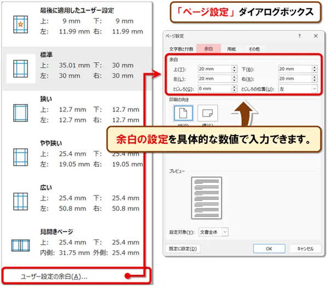The width and height of the screenshot is (329, 288).
Task: Click the 最後に適用したユーザー設定 heading text
Action: [x=77, y=10]
